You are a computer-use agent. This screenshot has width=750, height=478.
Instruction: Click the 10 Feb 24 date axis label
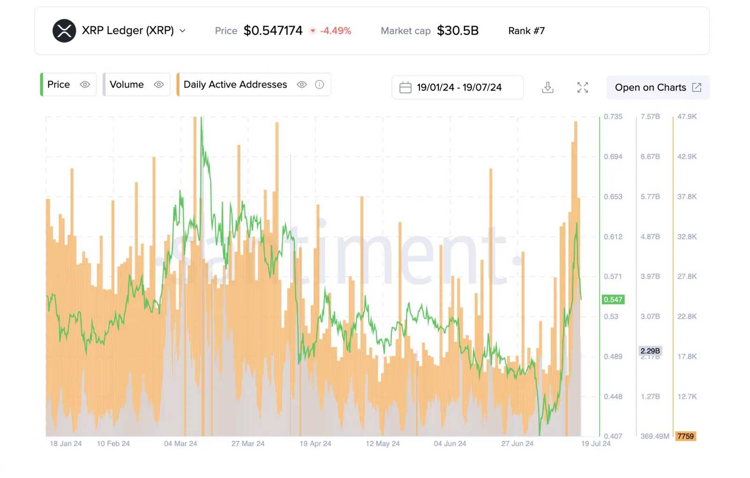point(113,444)
